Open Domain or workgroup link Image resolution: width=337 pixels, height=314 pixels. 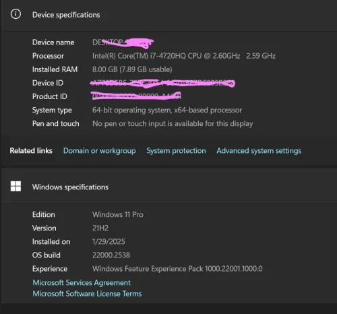pos(100,151)
